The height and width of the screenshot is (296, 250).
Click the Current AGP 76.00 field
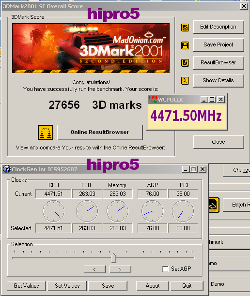pyautogui.click(x=153, y=194)
